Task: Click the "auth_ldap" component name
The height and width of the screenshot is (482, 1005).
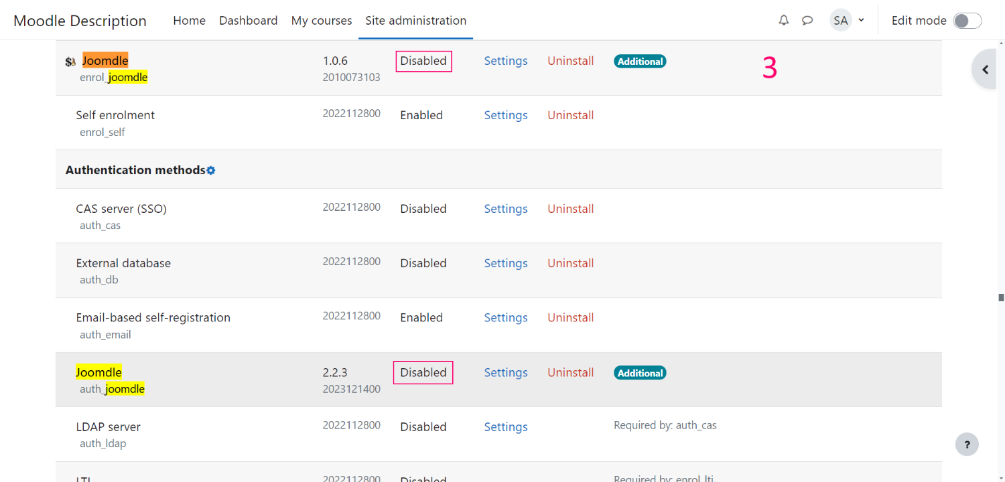Action: 103,443
